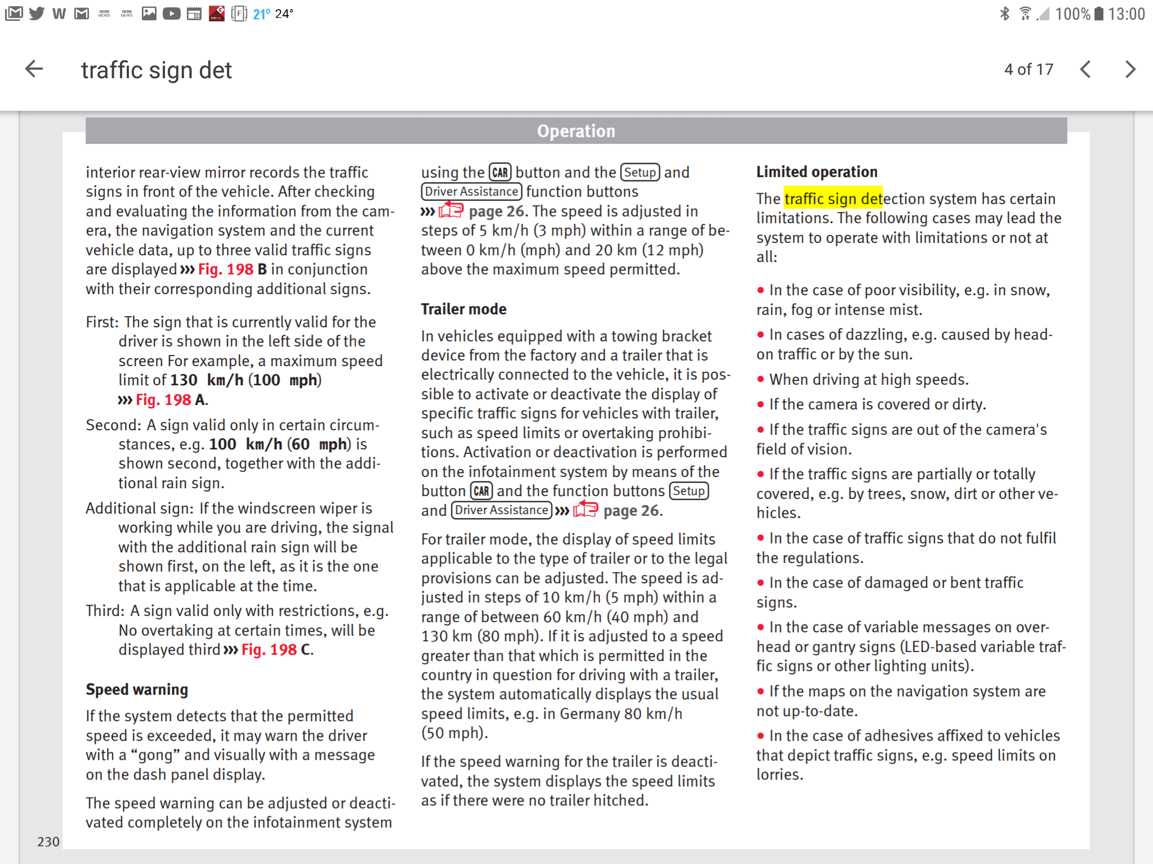Open the Gallery photo notification icon
Viewport: 1153px width, 864px height.
[149, 13]
